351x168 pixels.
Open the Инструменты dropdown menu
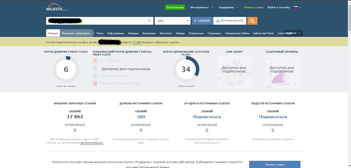click(202, 7)
